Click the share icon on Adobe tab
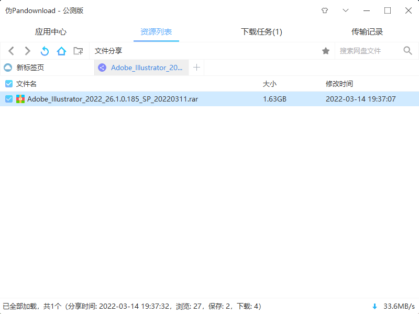 tap(102, 68)
